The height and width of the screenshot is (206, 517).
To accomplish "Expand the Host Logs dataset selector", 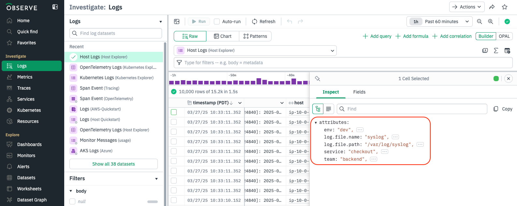I will pyautogui.click(x=255, y=51).
